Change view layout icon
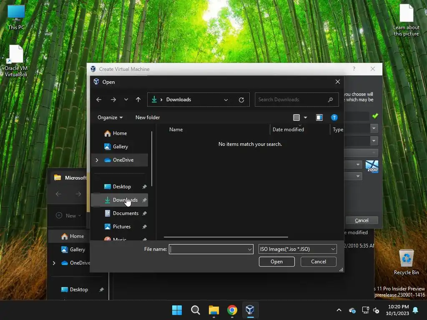 [296, 117]
